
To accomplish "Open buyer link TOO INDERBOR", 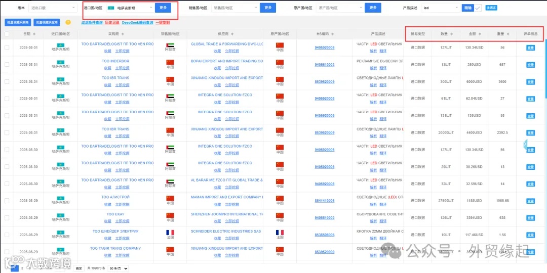I will (x=115, y=61).
